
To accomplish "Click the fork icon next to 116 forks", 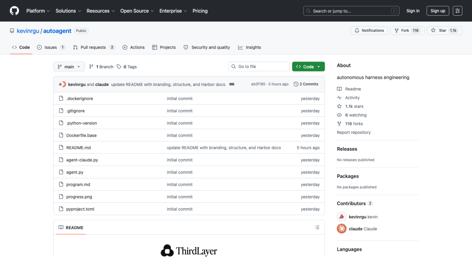I will point(339,123).
